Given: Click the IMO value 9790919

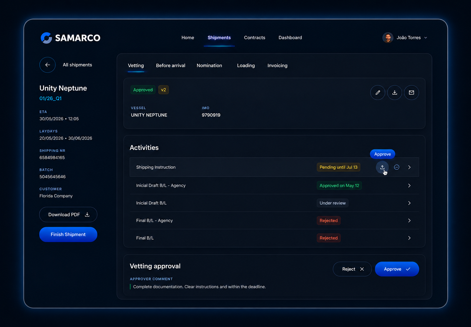Looking at the screenshot, I should pos(211,115).
